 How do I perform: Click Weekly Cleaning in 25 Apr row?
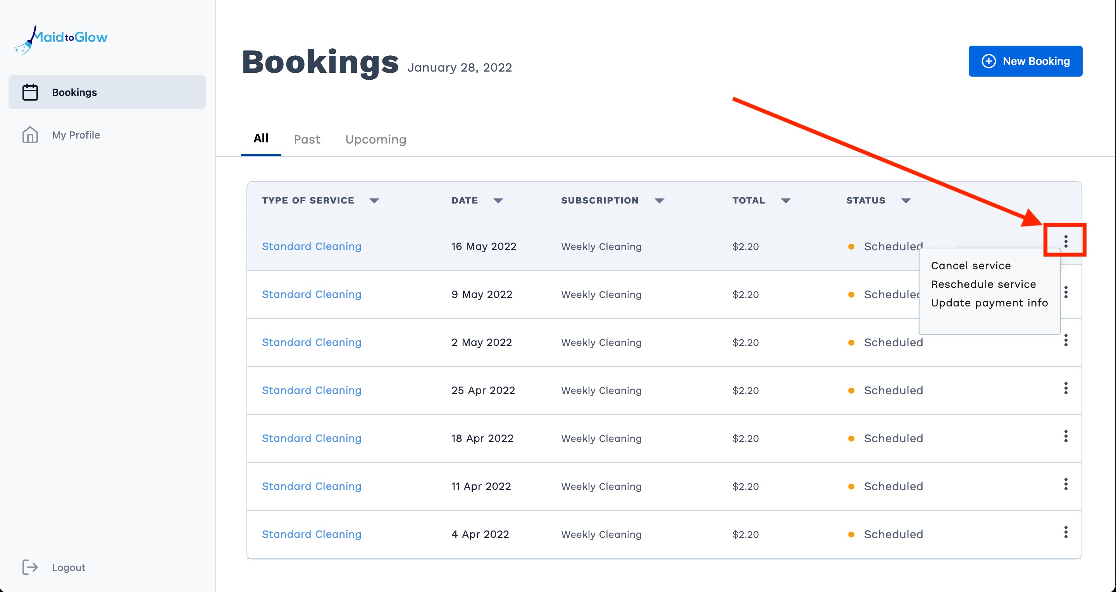601,391
